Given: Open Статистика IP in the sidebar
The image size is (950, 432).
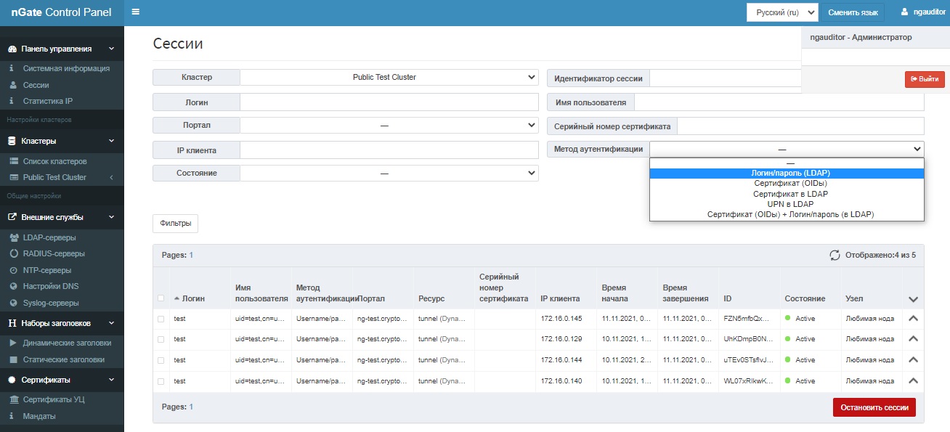Looking at the screenshot, I should coord(47,101).
